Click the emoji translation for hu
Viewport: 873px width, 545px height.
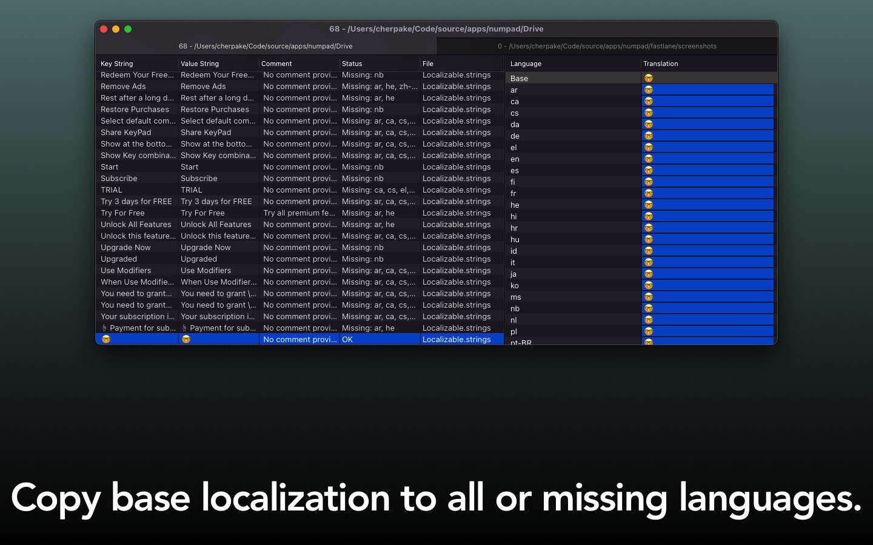[x=649, y=239]
